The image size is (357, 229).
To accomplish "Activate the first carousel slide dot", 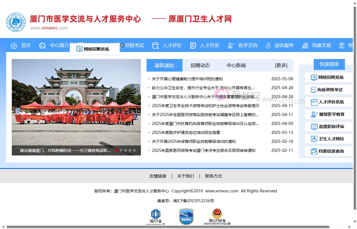I will tap(116, 150).
